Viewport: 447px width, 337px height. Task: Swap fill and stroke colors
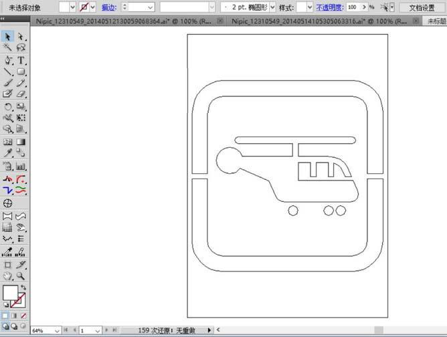tap(23, 288)
